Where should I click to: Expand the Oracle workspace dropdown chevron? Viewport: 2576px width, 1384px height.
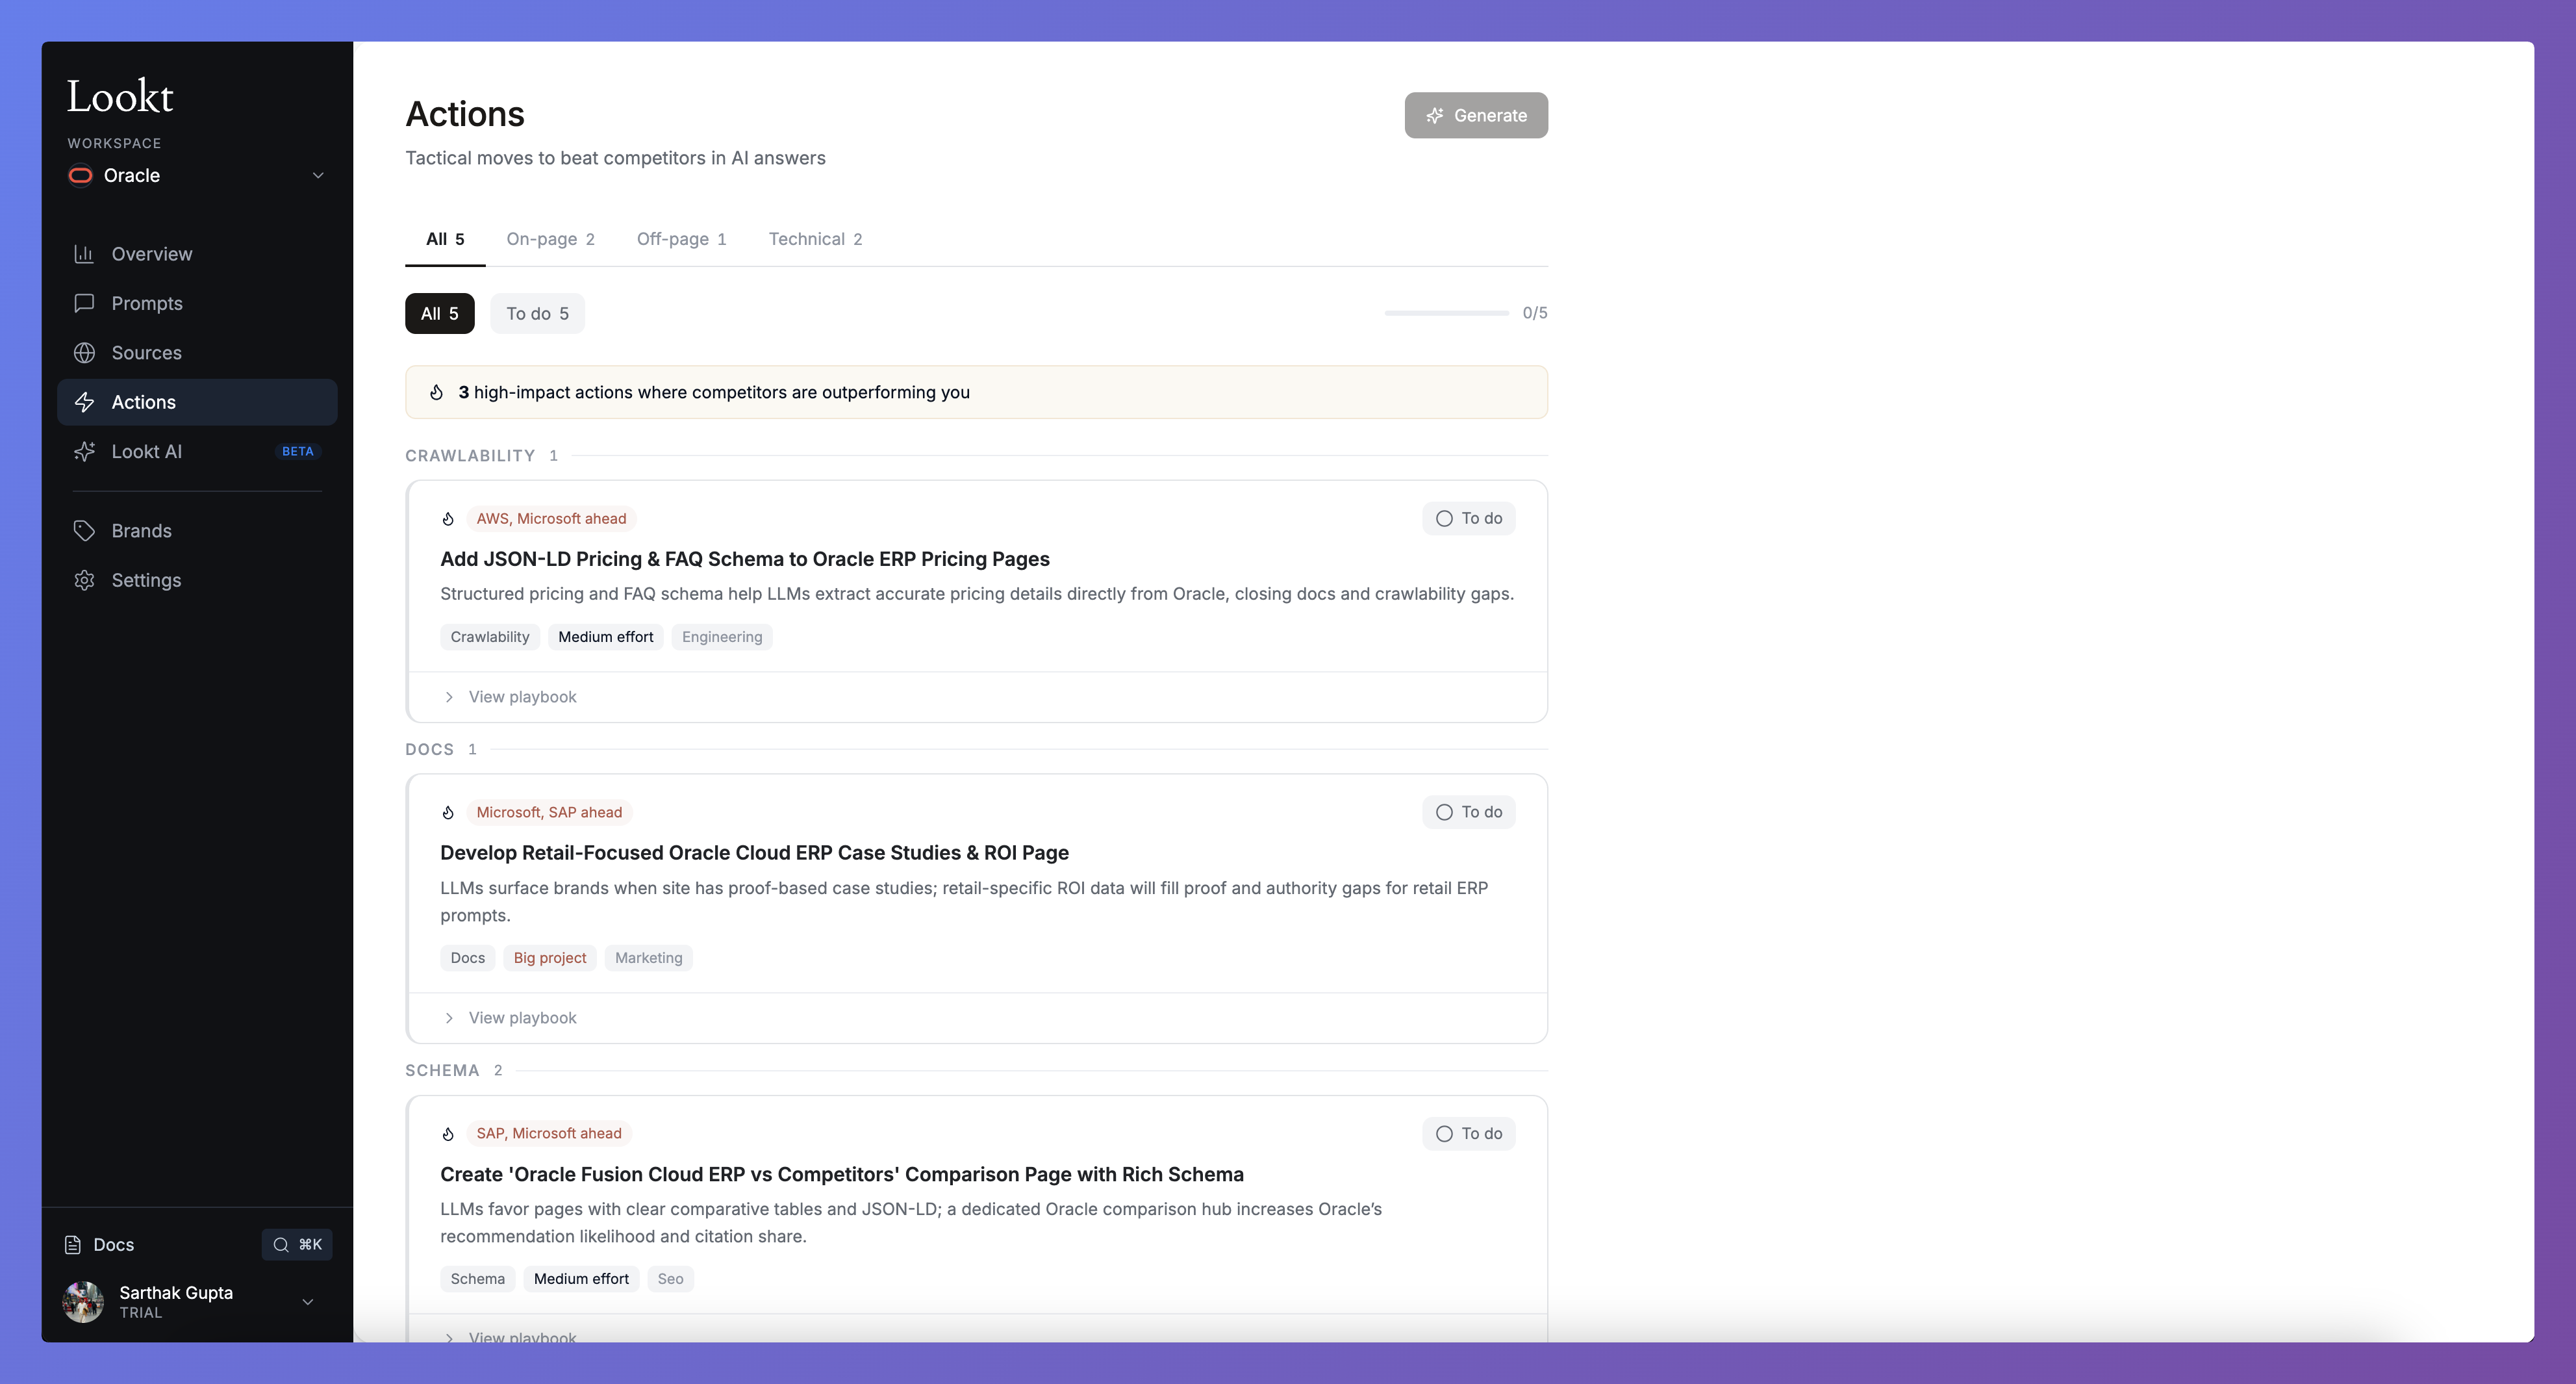pyautogui.click(x=318, y=176)
